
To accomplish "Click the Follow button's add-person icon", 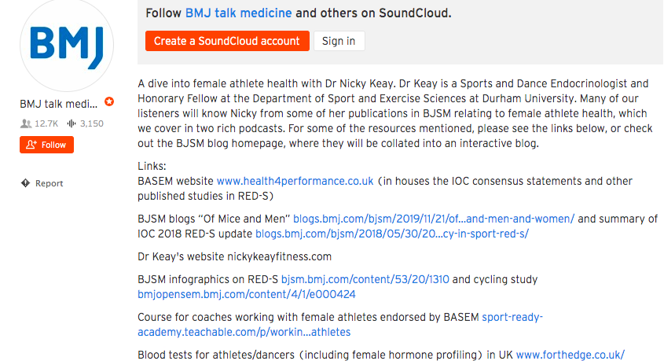I will click(x=31, y=145).
